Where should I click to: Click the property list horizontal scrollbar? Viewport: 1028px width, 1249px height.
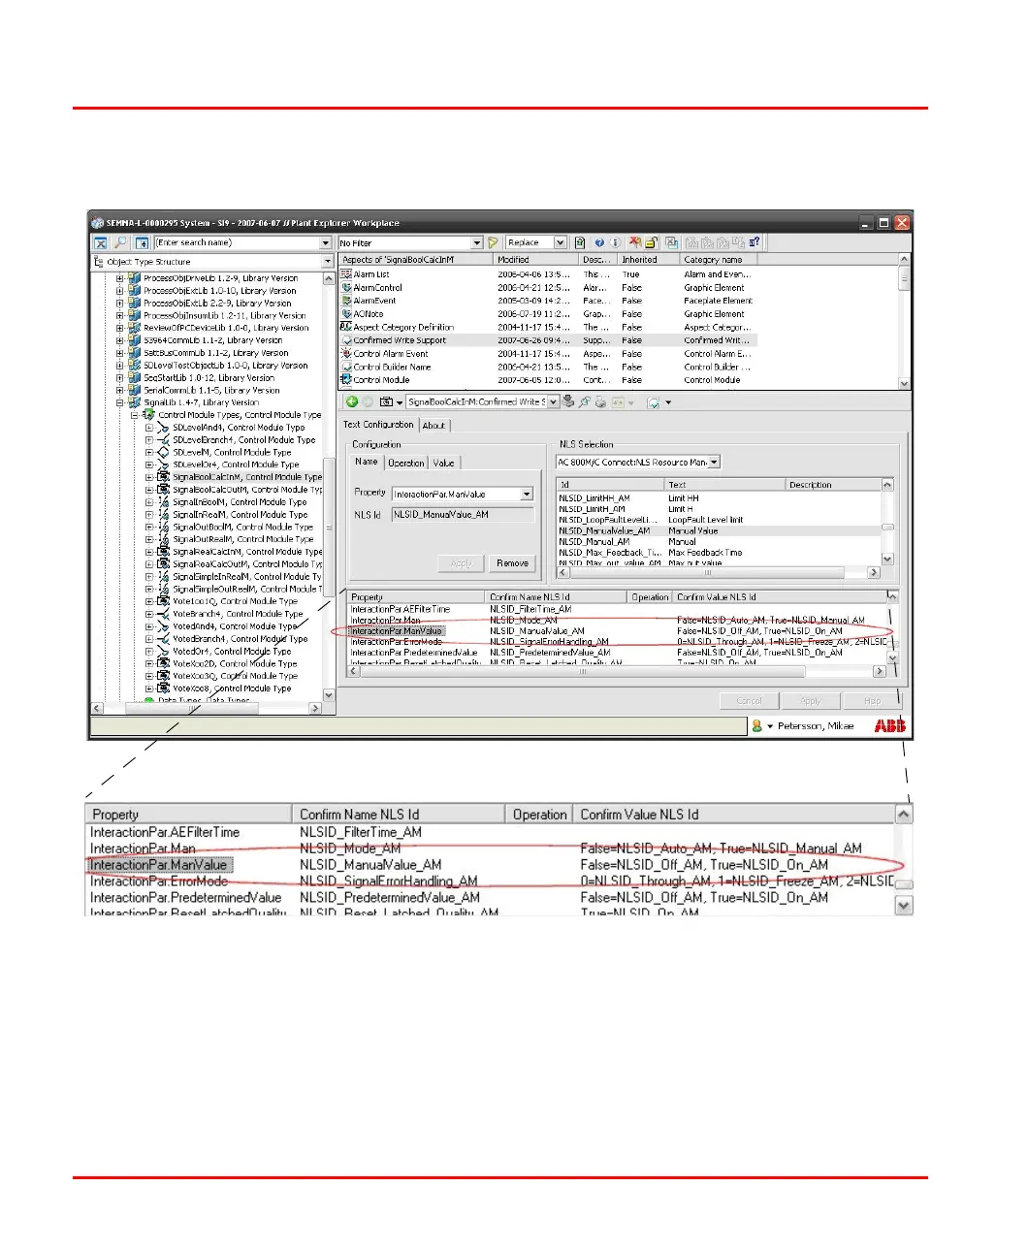[x=616, y=671]
